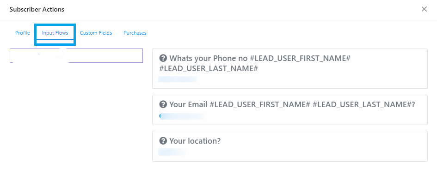Image resolution: width=437 pixels, height=182 pixels.
Task: Select the purple-outlined input flow entry
Action: click(76, 55)
